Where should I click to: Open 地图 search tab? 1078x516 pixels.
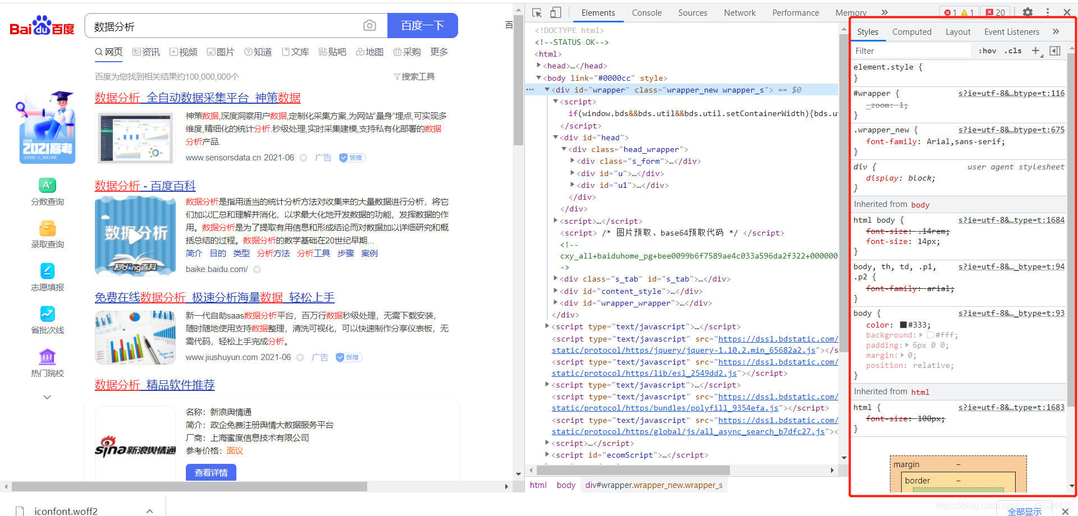coord(370,52)
